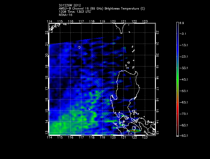Click the -53.1 color scale label
Viewport: 210px width, 159px height.
coord(184,91)
